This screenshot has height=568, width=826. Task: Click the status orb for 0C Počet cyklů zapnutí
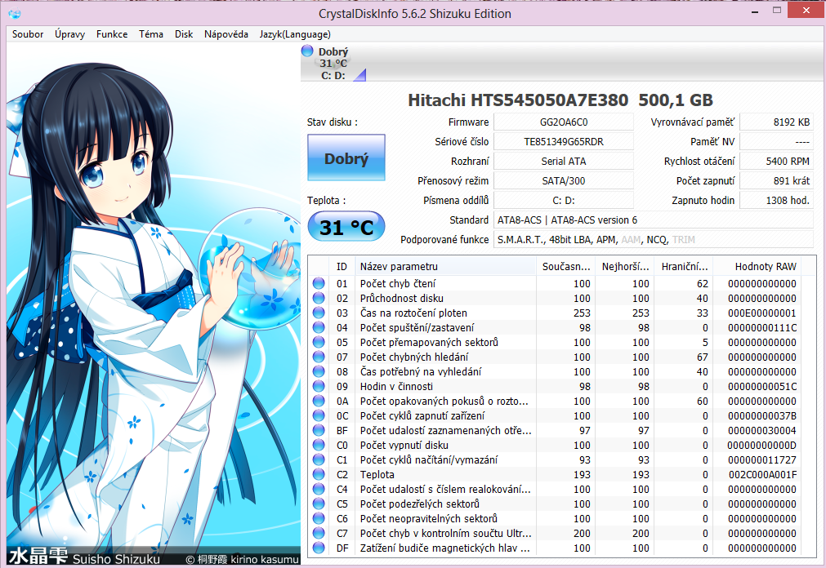(x=319, y=416)
